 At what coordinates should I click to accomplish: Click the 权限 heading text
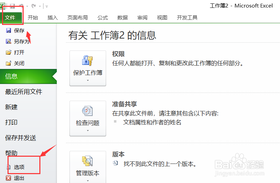pyautogui.click(x=118, y=54)
